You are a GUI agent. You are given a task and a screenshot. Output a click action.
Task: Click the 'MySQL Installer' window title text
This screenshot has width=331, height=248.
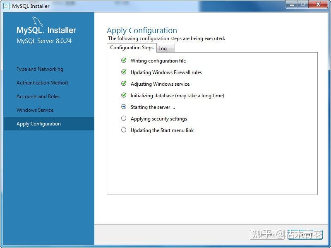pos(31,6)
